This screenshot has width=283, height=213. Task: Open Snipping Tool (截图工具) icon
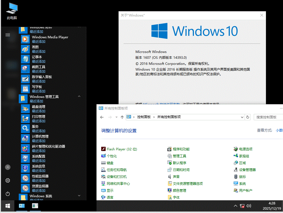[x=25, y=69]
